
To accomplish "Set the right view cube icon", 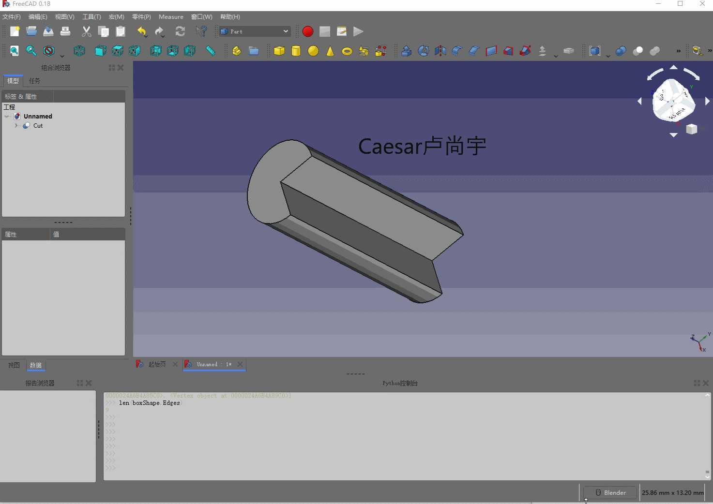I will pyautogui.click(x=135, y=51).
